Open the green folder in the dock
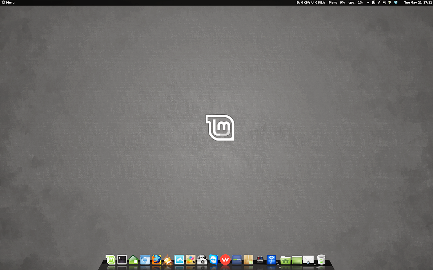The image size is (433, 270). (297, 260)
